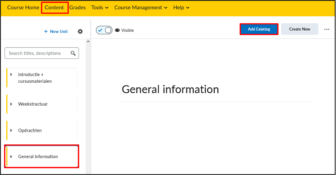The height and width of the screenshot is (175, 336).
Task: Click the eye icon next to Visible
Action: [x=117, y=30]
